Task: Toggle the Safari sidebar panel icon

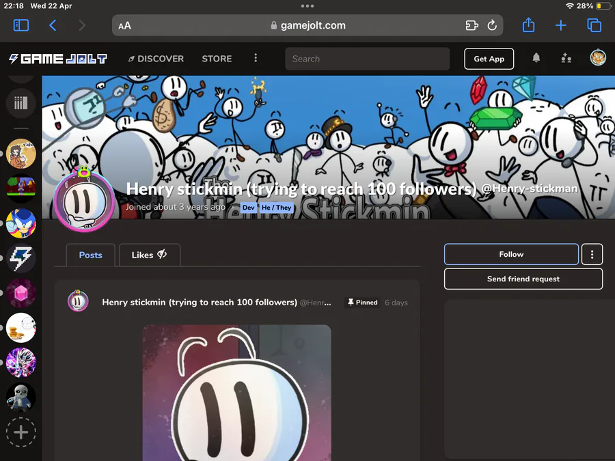Action: coord(21,25)
